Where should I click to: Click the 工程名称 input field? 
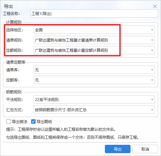tap(94, 13)
